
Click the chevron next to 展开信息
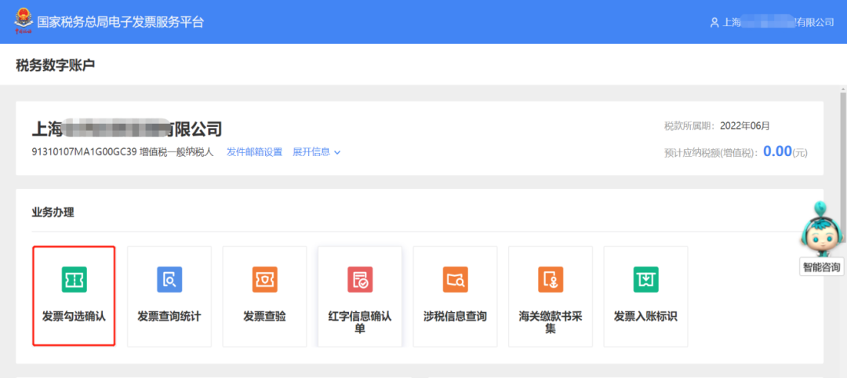[x=337, y=152]
